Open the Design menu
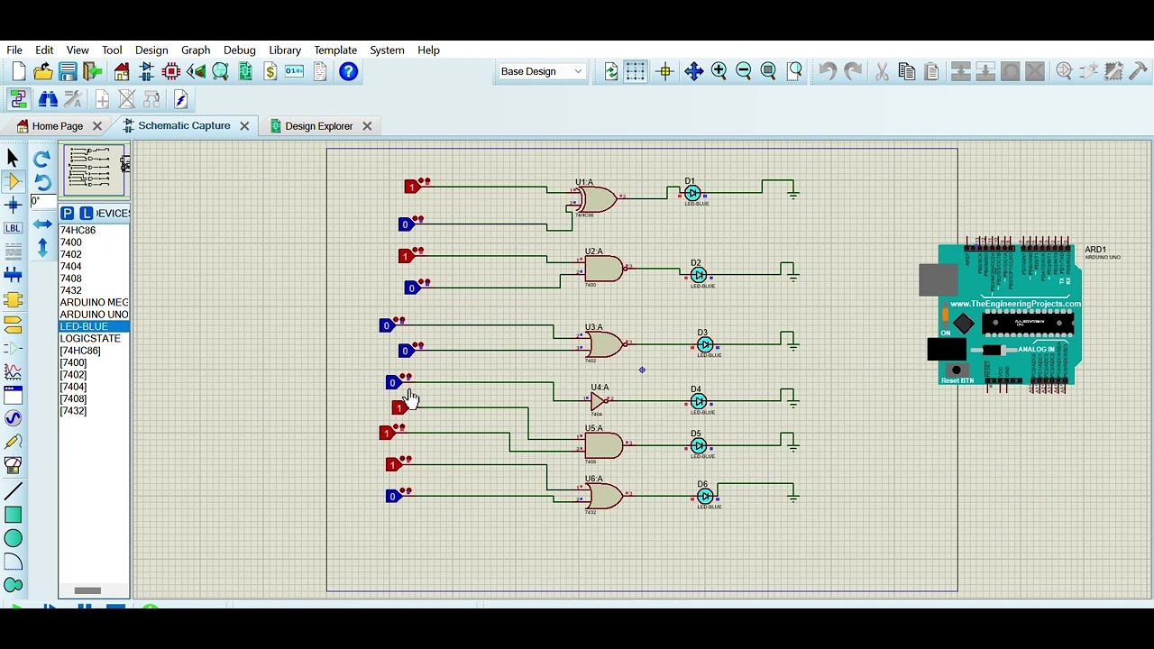Image resolution: width=1154 pixels, height=649 pixels. pos(151,50)
